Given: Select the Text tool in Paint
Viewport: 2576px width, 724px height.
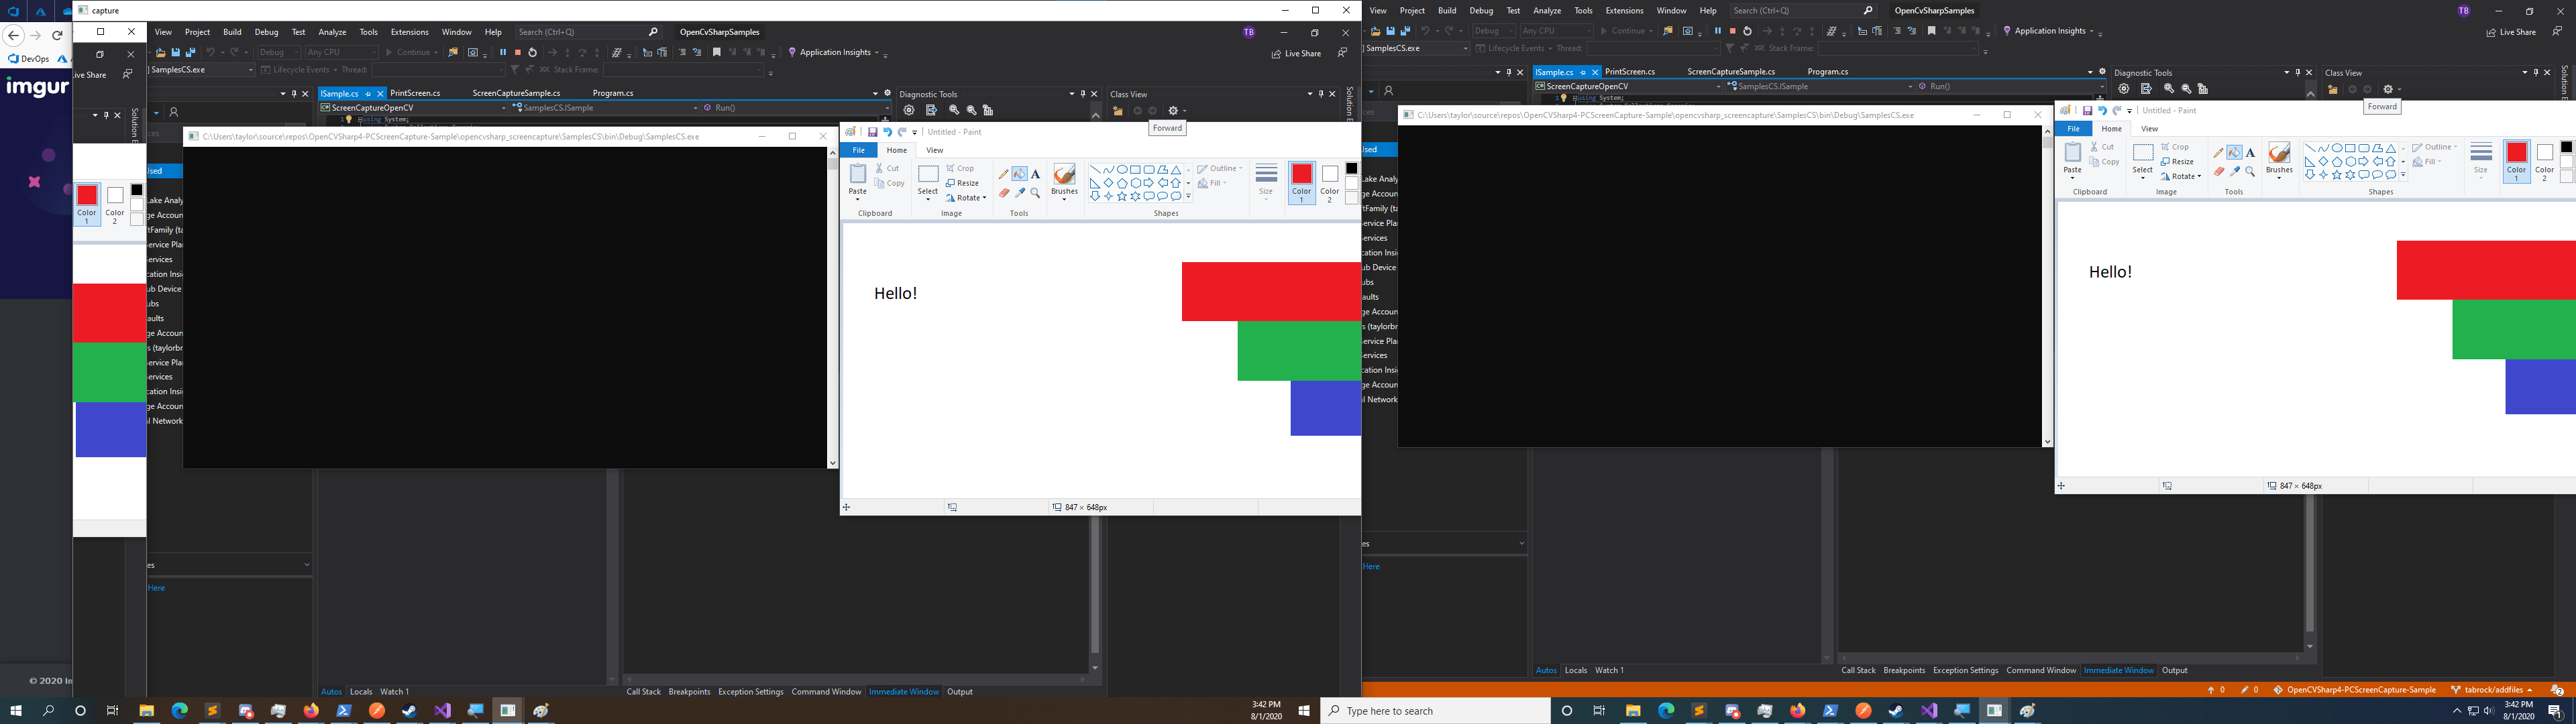Looking at the screenshot, I should (x=1035, y=173).
